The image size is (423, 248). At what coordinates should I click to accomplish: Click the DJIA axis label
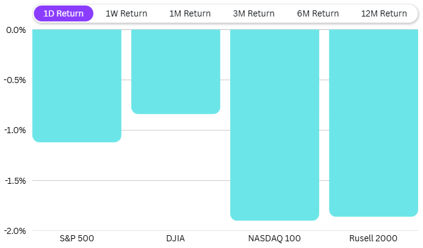176,238
